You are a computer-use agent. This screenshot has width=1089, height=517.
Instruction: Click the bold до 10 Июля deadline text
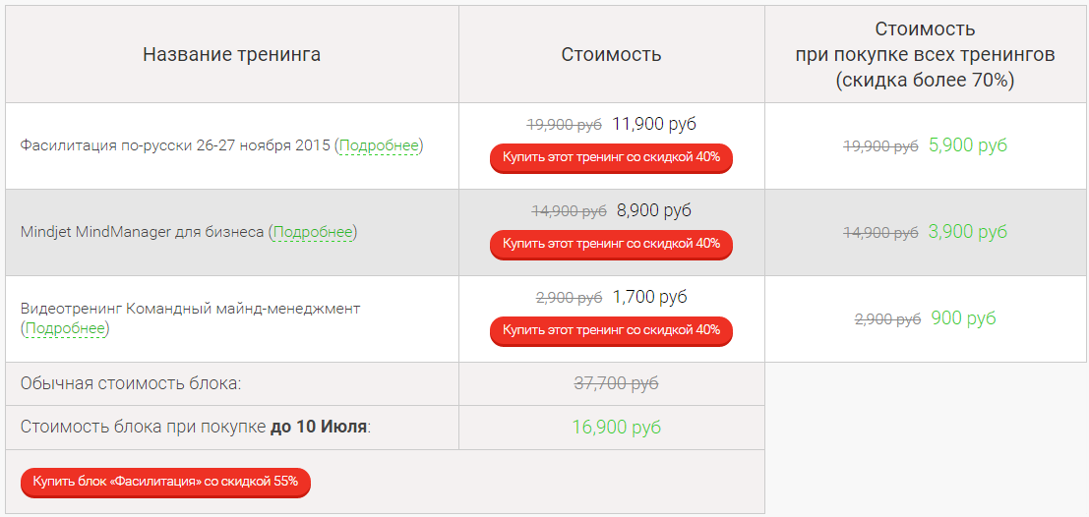[319, 427]
